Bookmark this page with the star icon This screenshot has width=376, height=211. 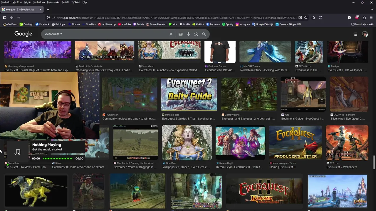click(x=306, y=18)
